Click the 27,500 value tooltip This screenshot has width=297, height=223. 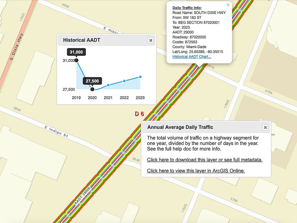coord(92,81)
